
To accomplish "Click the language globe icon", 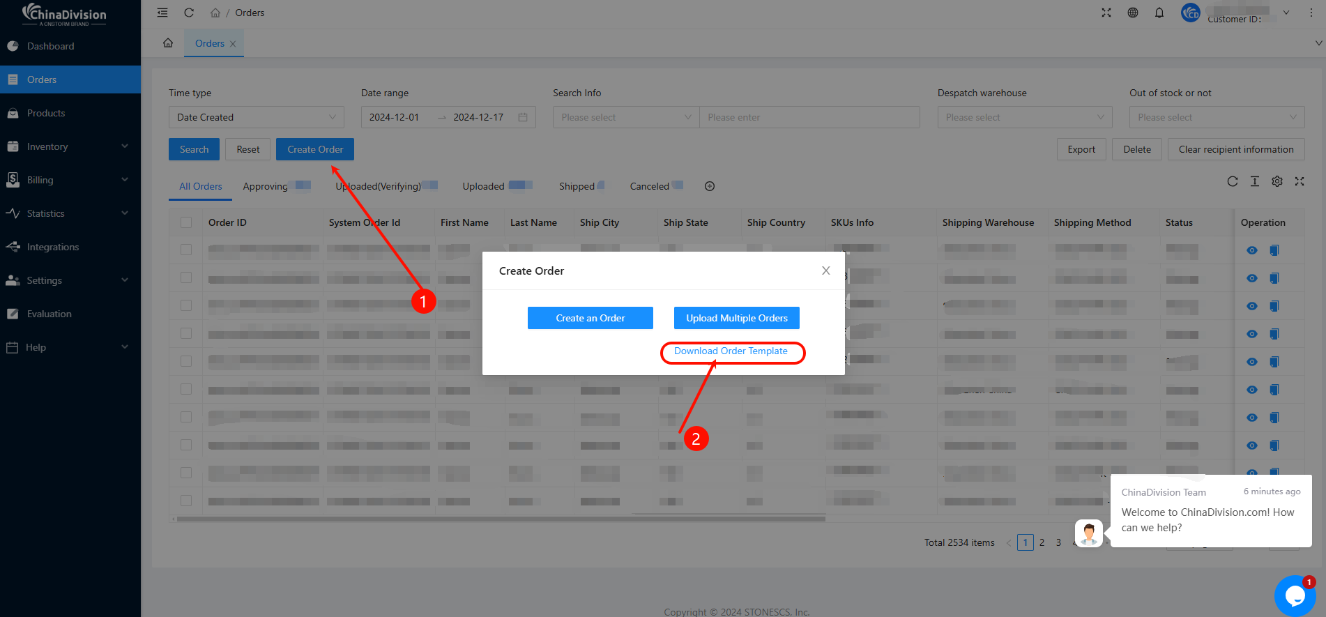I will [1133, 13].
